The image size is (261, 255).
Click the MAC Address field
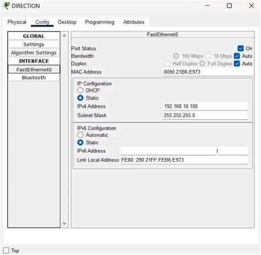(x=208, y=72)
